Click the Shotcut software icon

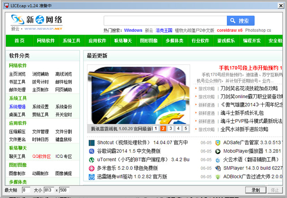point(91,142)
